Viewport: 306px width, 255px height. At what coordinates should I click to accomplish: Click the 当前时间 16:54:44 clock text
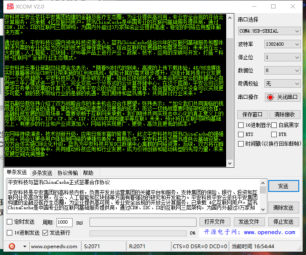tap(253, 247)
